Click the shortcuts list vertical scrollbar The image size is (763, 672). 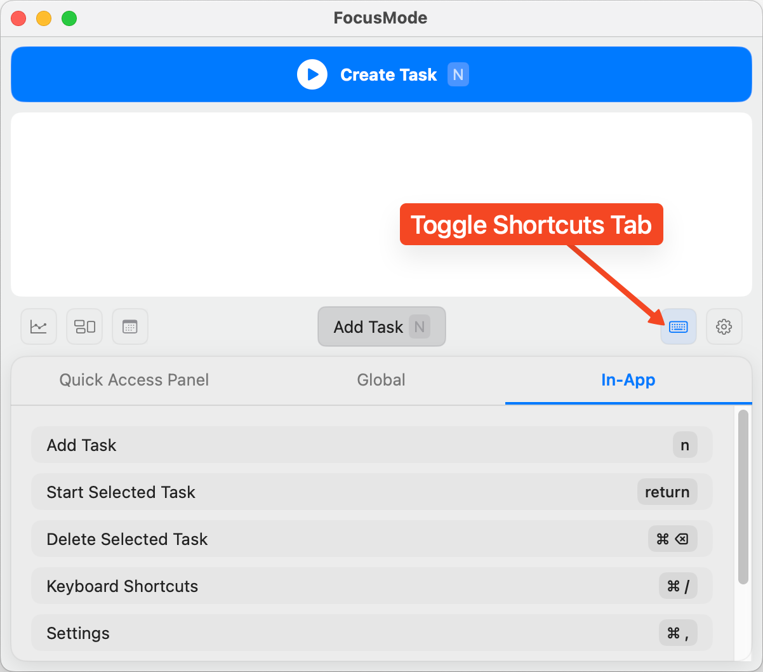[743, 497]
